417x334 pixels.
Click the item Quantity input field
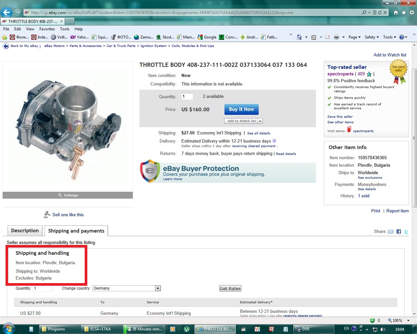pos(187,97)
